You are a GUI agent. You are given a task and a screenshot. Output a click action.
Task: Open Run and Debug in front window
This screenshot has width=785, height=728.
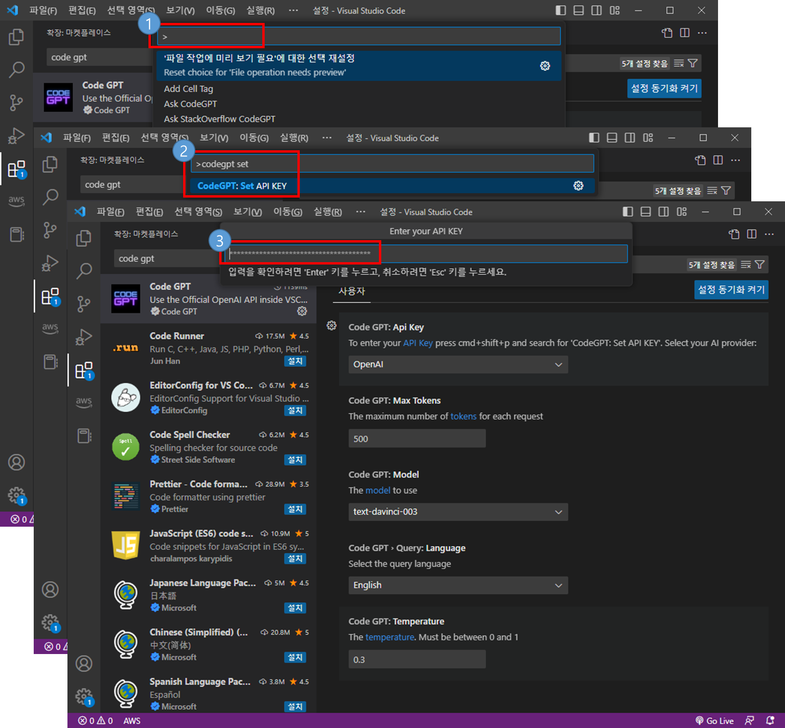(x=84, y=337)
